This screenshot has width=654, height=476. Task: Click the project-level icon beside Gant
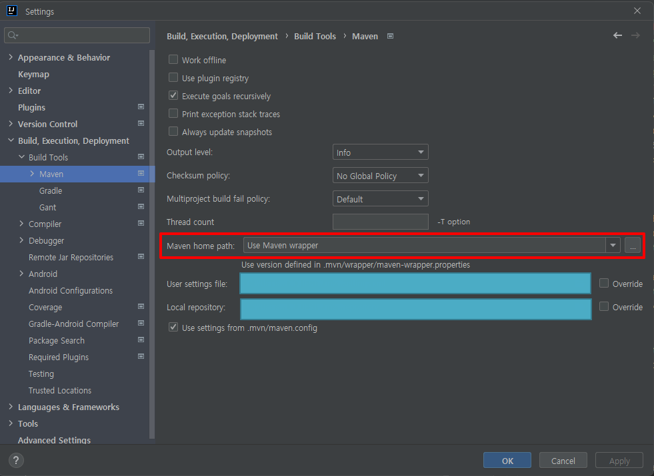point(141,207)
